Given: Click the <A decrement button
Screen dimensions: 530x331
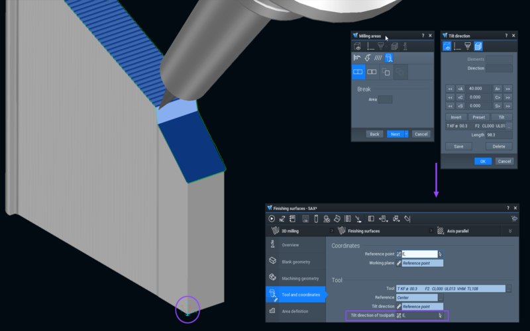Looking at the screenshot, I should coord(460,89).
